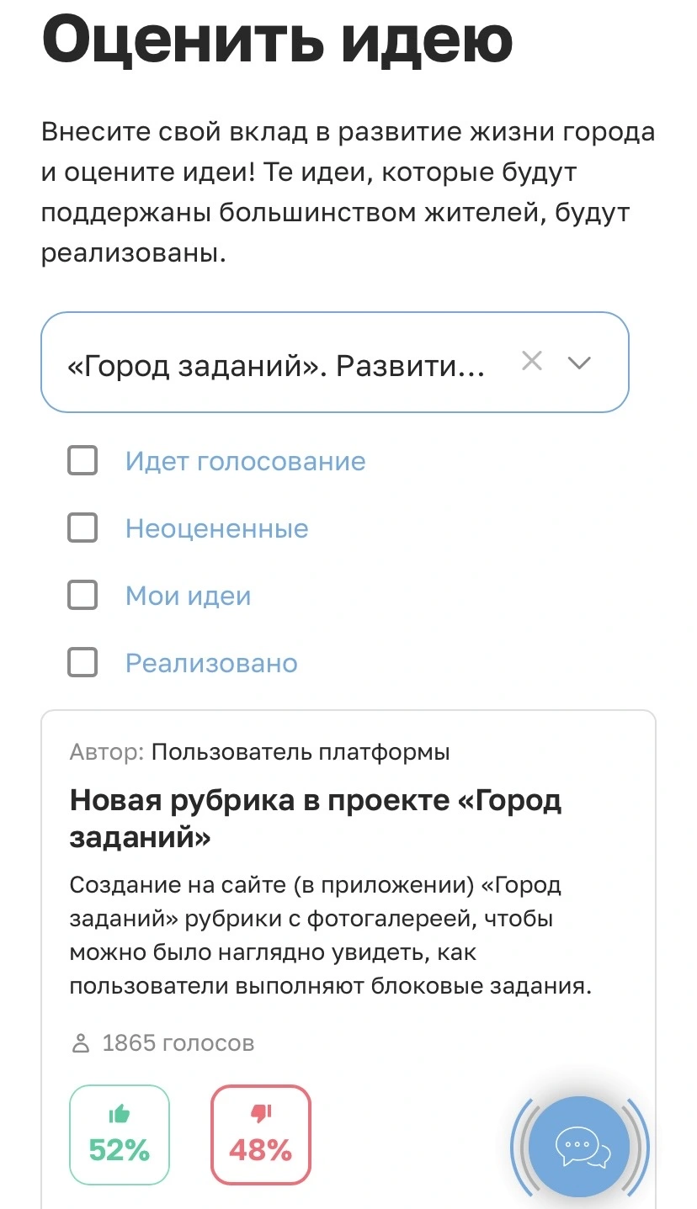
Task: Clear the selected «Город заданий» filter
Action: (531, 362)
